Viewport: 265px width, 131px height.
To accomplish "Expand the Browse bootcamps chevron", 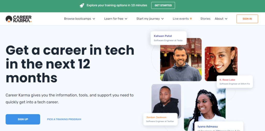I will (x=94, y=19).
